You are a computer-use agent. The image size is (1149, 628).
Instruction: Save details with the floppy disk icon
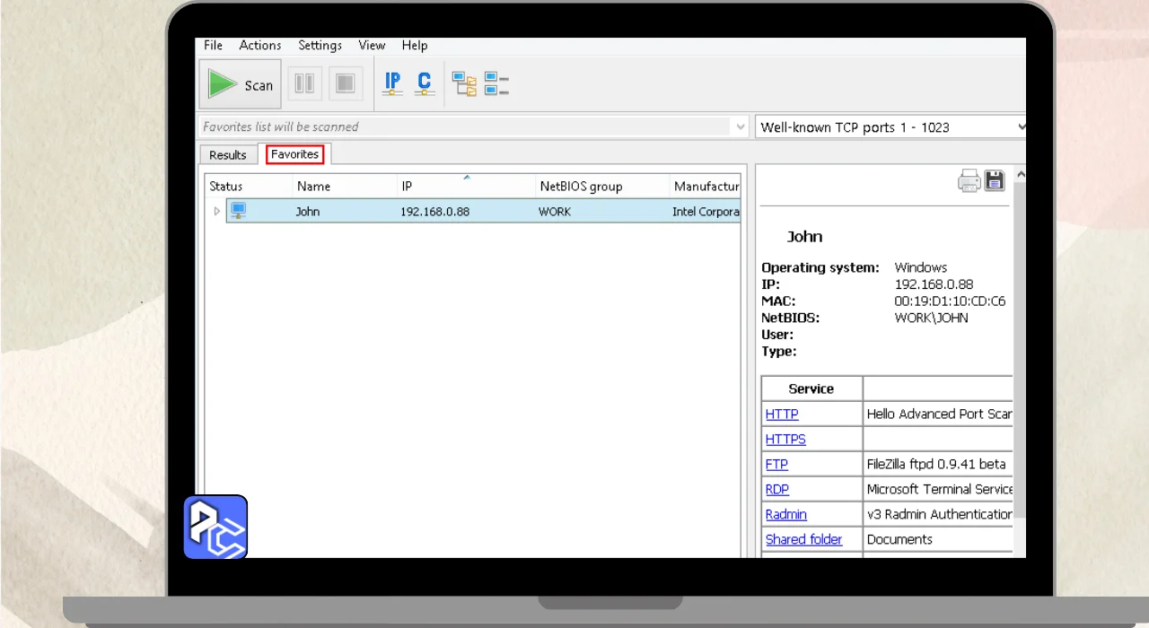995,180
